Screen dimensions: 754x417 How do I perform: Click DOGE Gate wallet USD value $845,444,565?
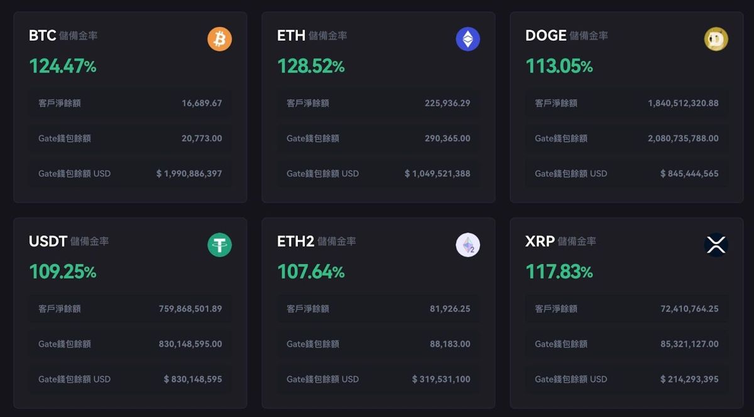click(689, 174)
